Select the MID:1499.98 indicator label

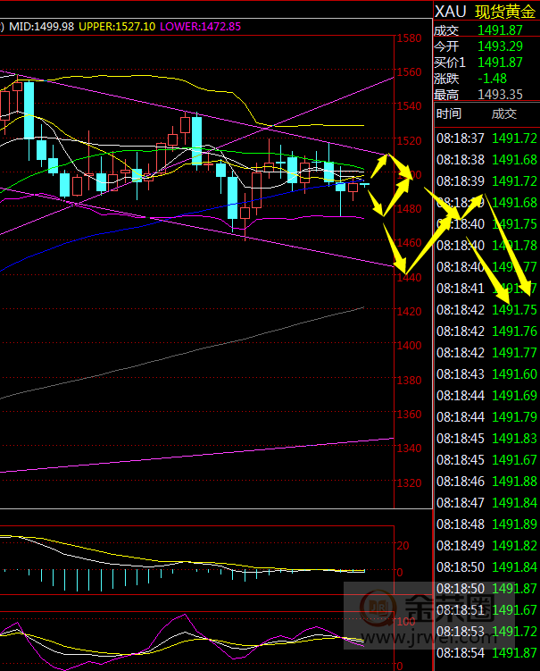pos(41,27)
